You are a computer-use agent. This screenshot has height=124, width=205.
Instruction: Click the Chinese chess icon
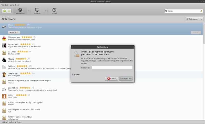tap(4, 38)
